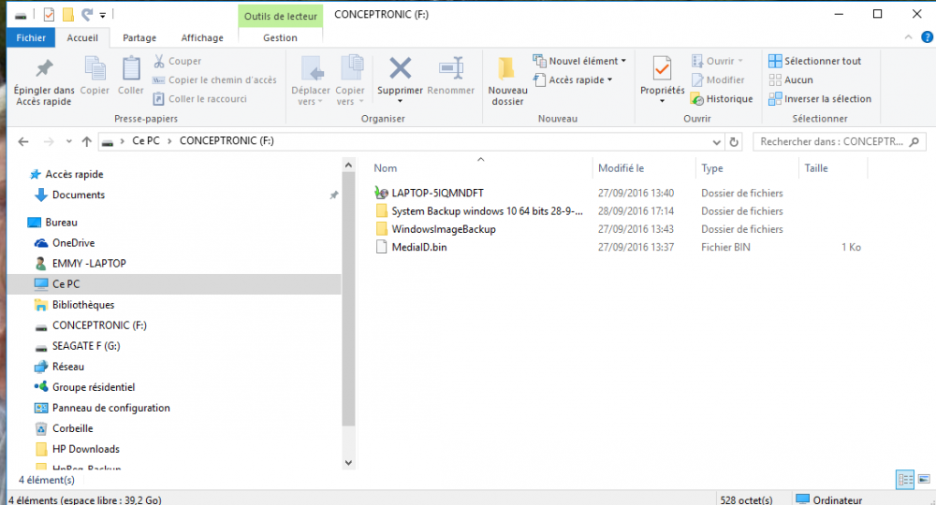Go up one folder with up arrow
The image size is (936, 505).
87,142
